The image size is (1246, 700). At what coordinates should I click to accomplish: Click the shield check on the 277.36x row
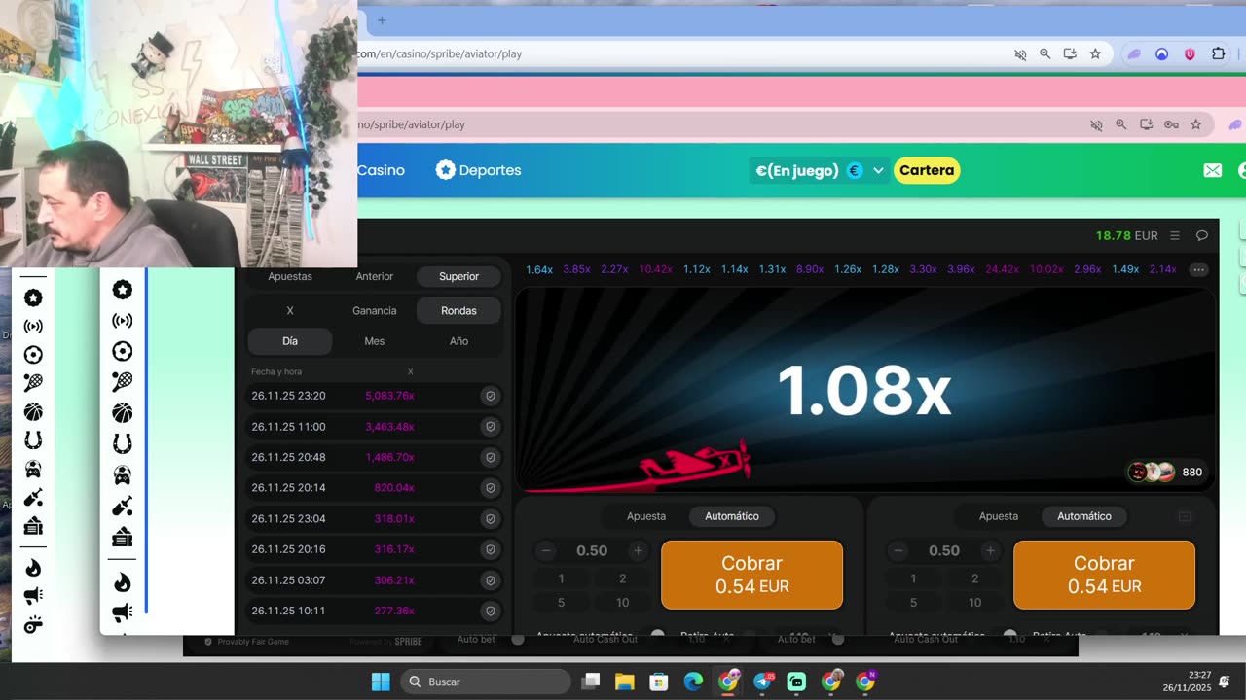[x=491, y=612]
